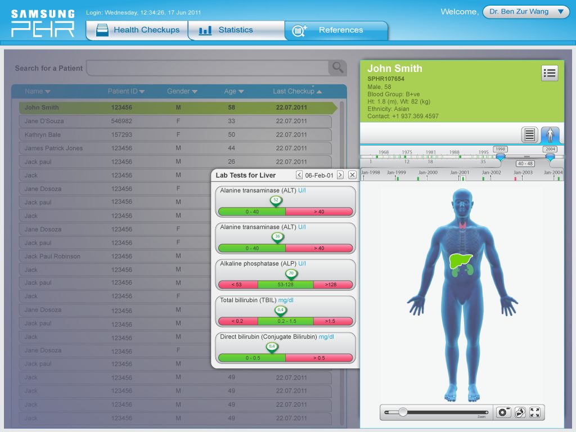This screenshot has height=432, width=576.
Task: Sort patients by Age column
Action: (234, 91)
